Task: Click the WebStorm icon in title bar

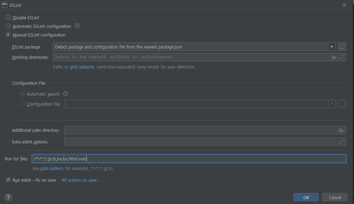Action: point(4,5)
